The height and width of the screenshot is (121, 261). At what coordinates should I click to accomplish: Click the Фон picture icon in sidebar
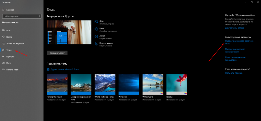pyautogui.click(x=3, y=31)
